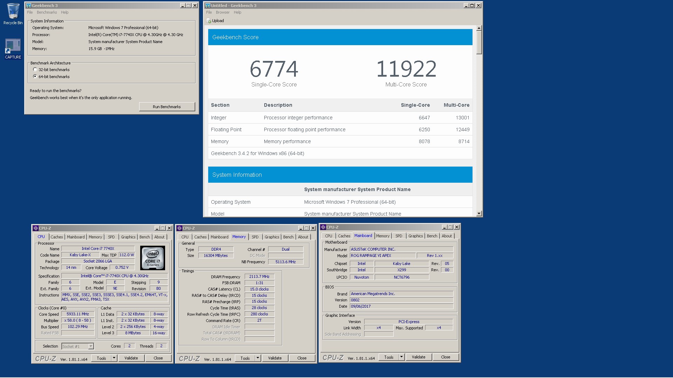Image resolution: width=673 pixels, height=378 pixels.
Task: Select About tab in right CPU-Z window
Action: click(x=447, y=236)
